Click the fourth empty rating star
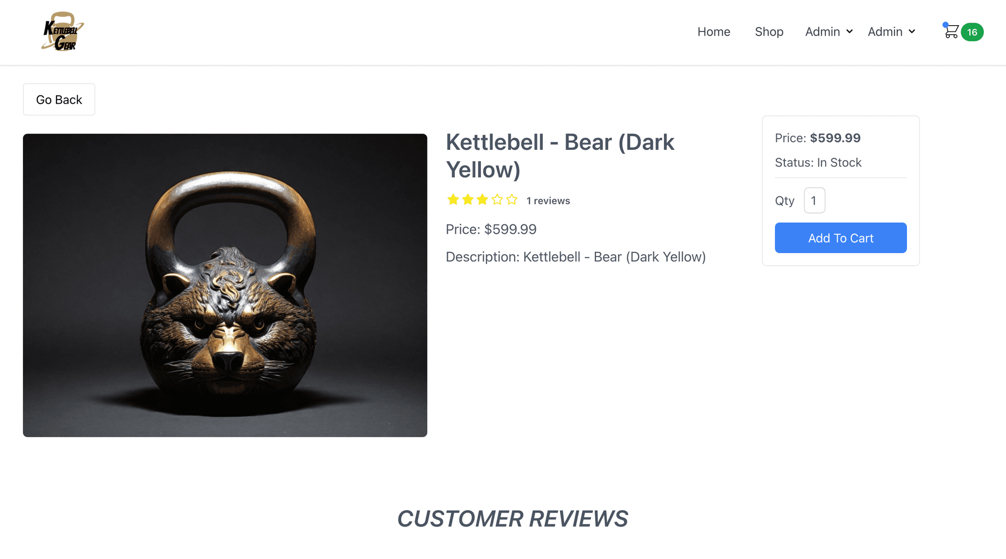The height and width of the screenshot is (559, 1006). 497,200
